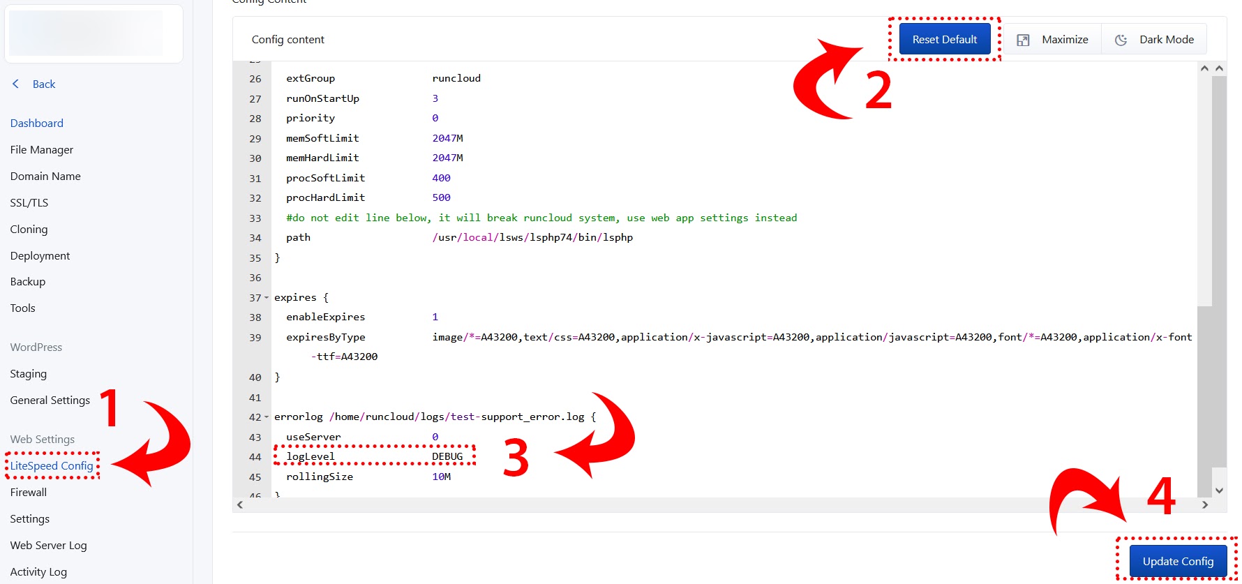1242x584 pixels.
Task: Open the Firewall page
Action: point(29,492)
